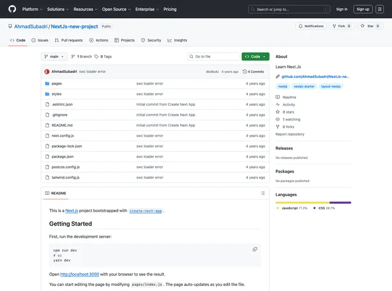Copy the npm run dev code snippet
Screen dimensions: 392x291
tap(255, 249)
